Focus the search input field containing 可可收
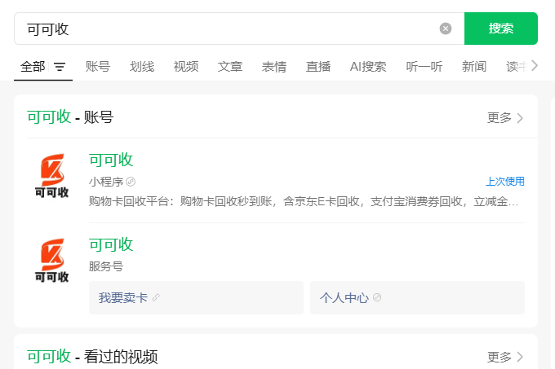The height and width of the screenshot is (369, 555). coord(229,29)
